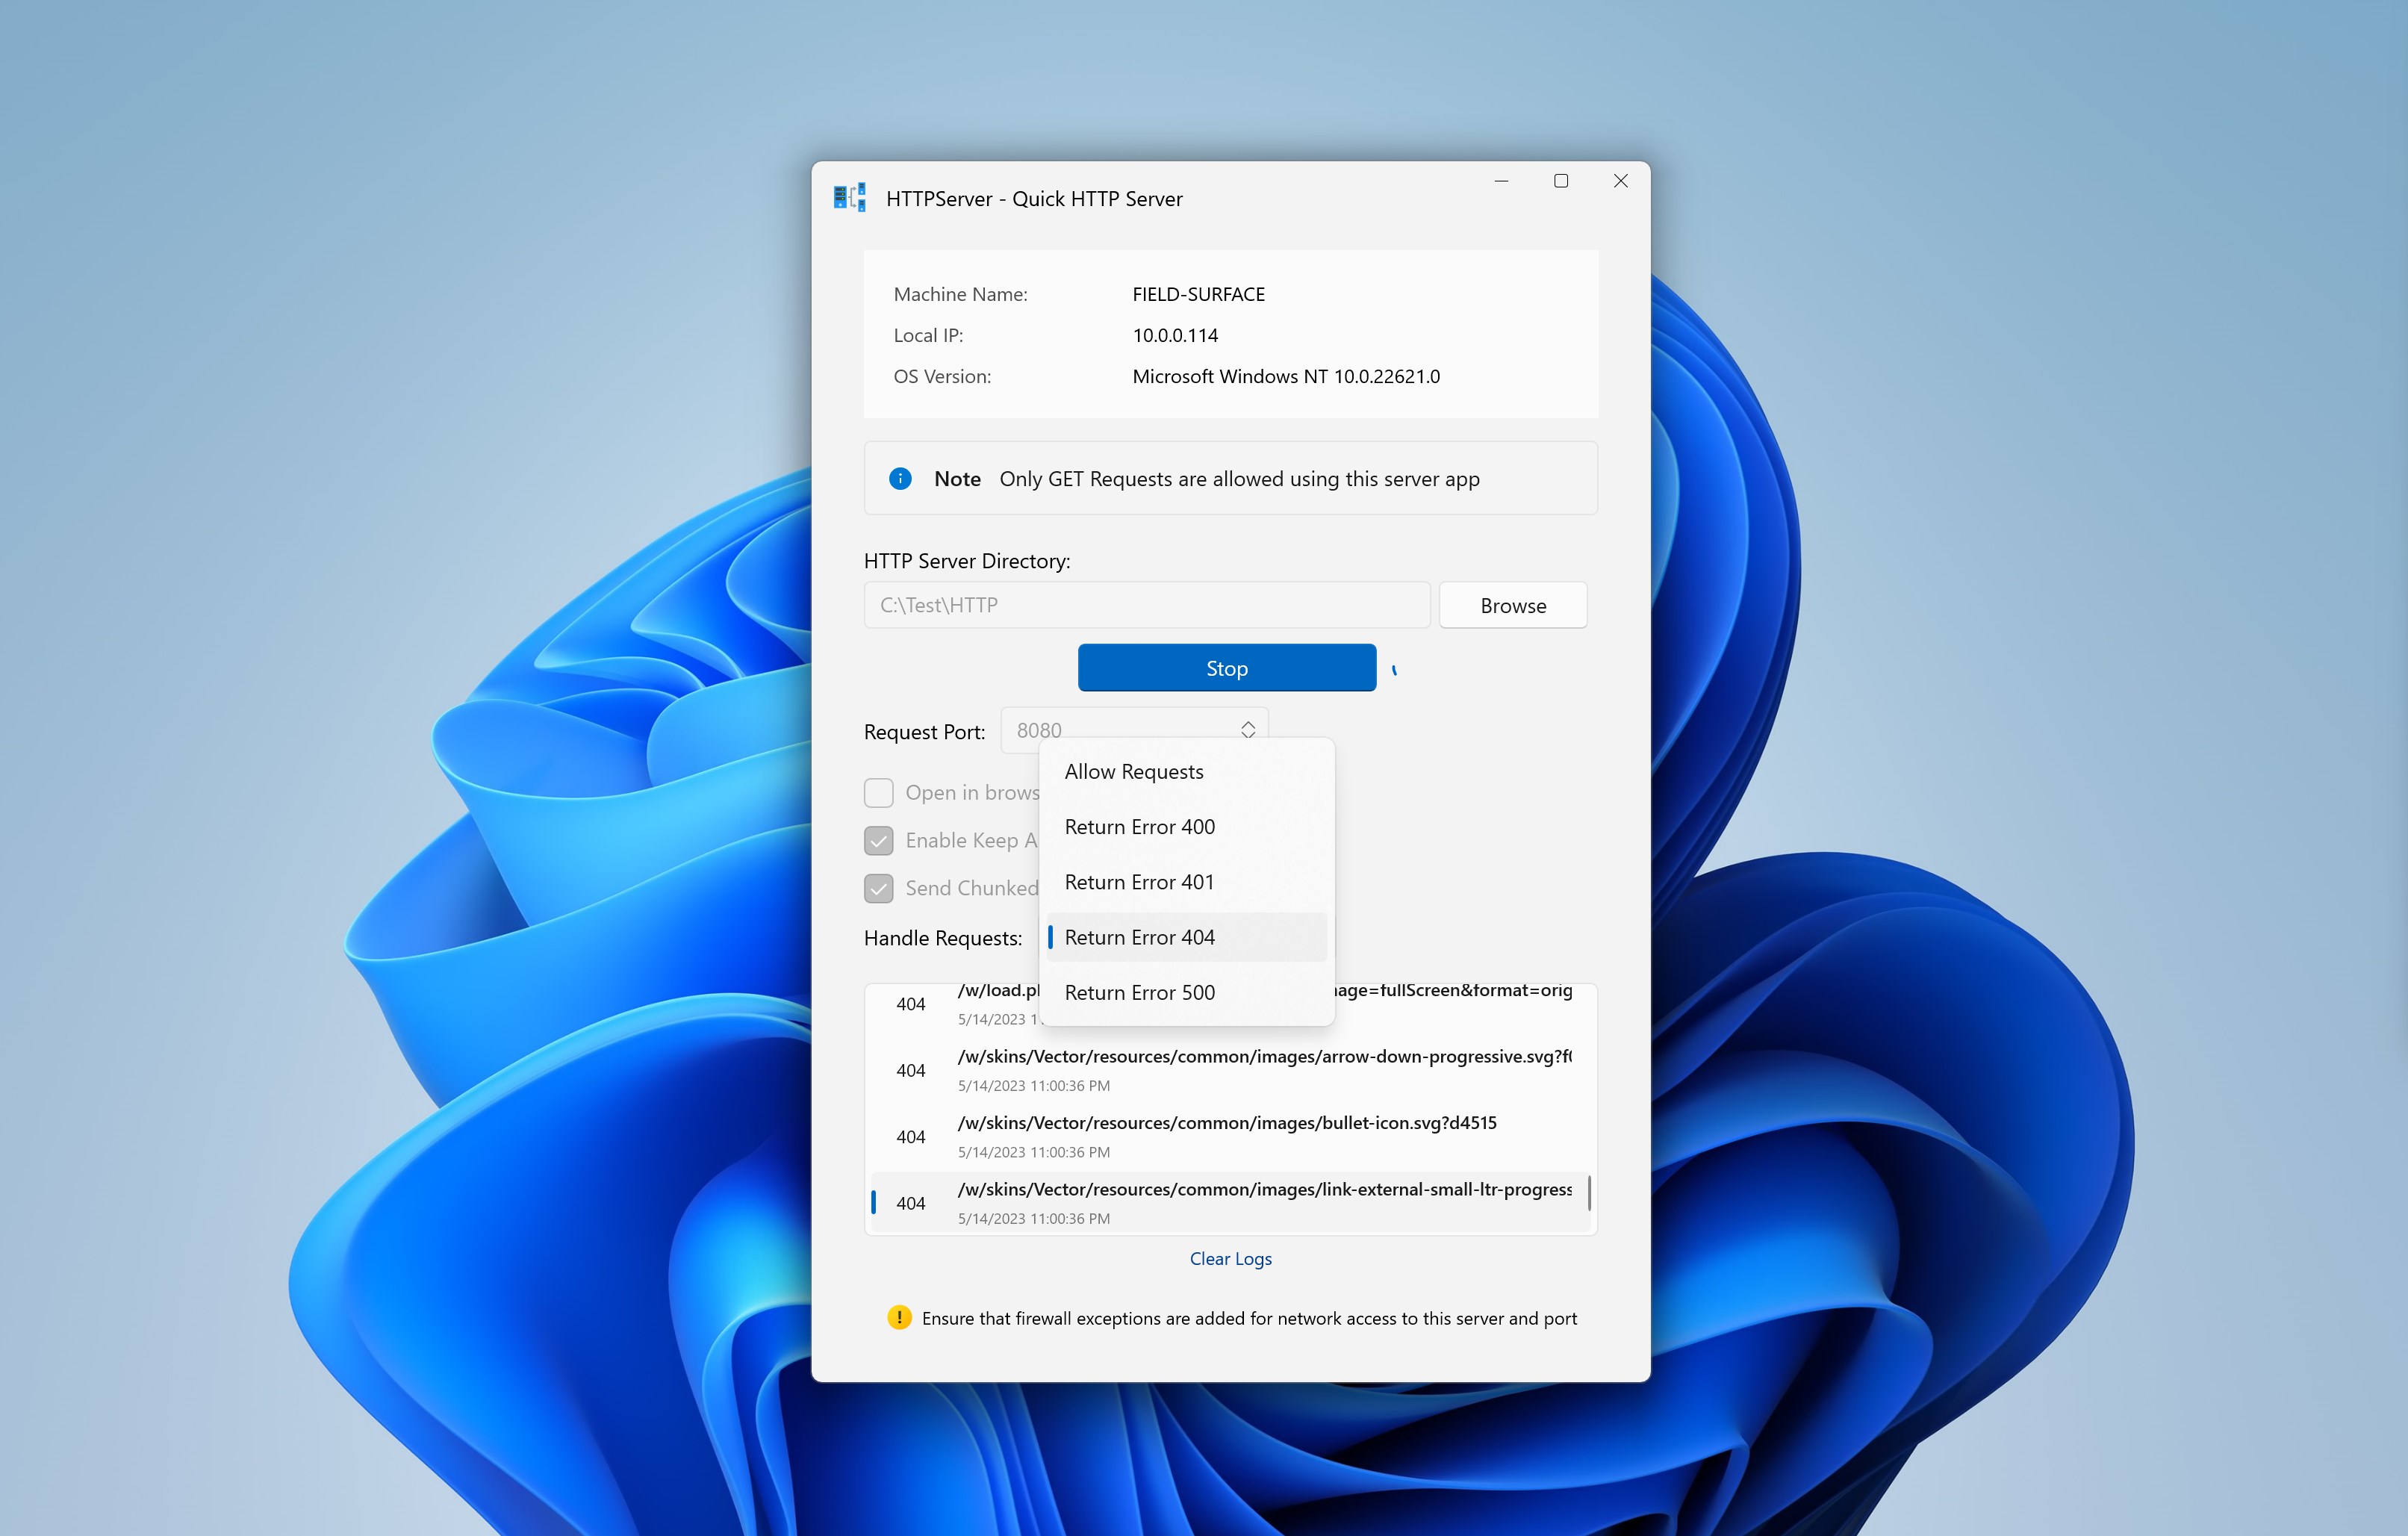The image size is (2408, 1536).
Task: Click the Request Port spinner arrows
Action: [1248, 730]
